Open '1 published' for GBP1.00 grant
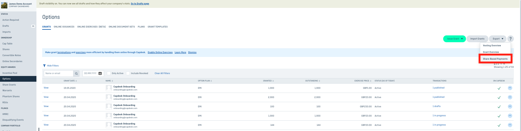Viewport: 521px width, 131px height. point(439,88)
